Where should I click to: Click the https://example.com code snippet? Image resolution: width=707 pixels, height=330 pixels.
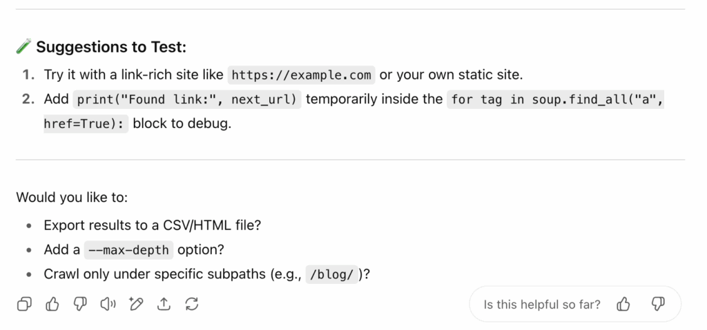[x=301, y=74]
